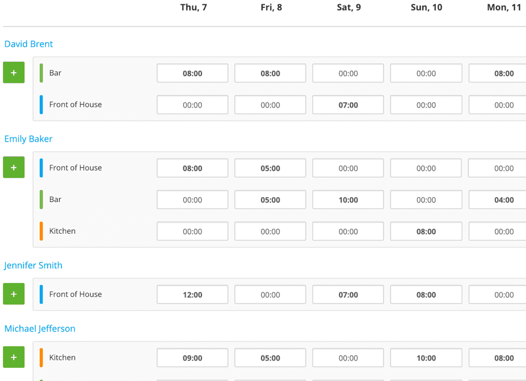This screenshot has height=381, width=526.
Task: Select the Thu, 7 column header
Action: pyautogui.click(x=194, y=7)
